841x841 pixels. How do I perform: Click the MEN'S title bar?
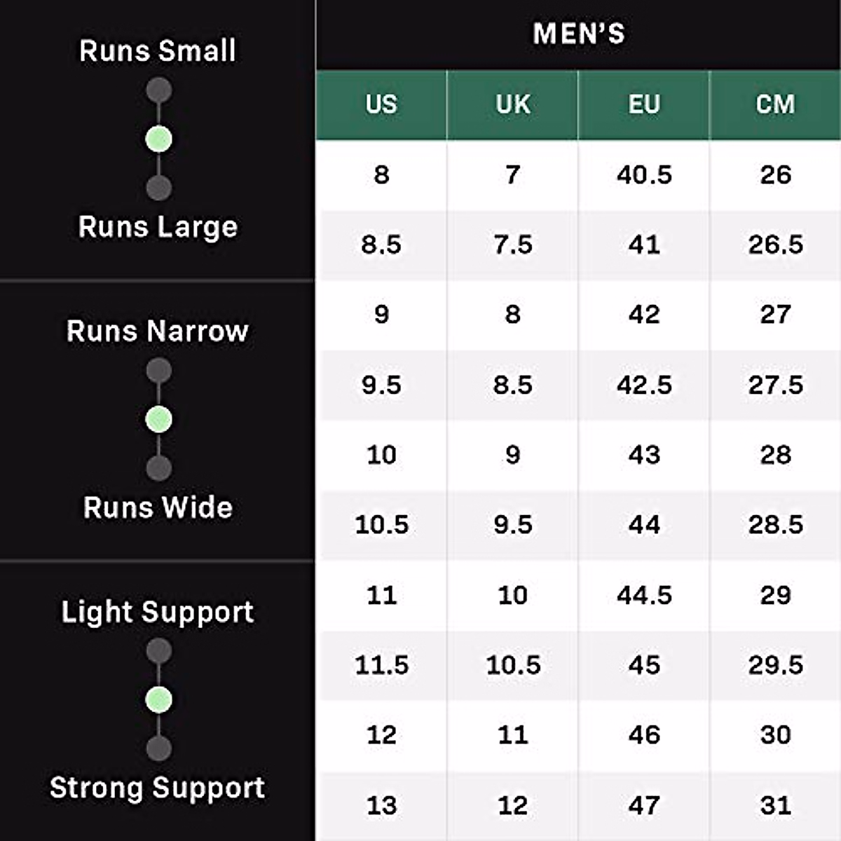(x=578, y=34)
